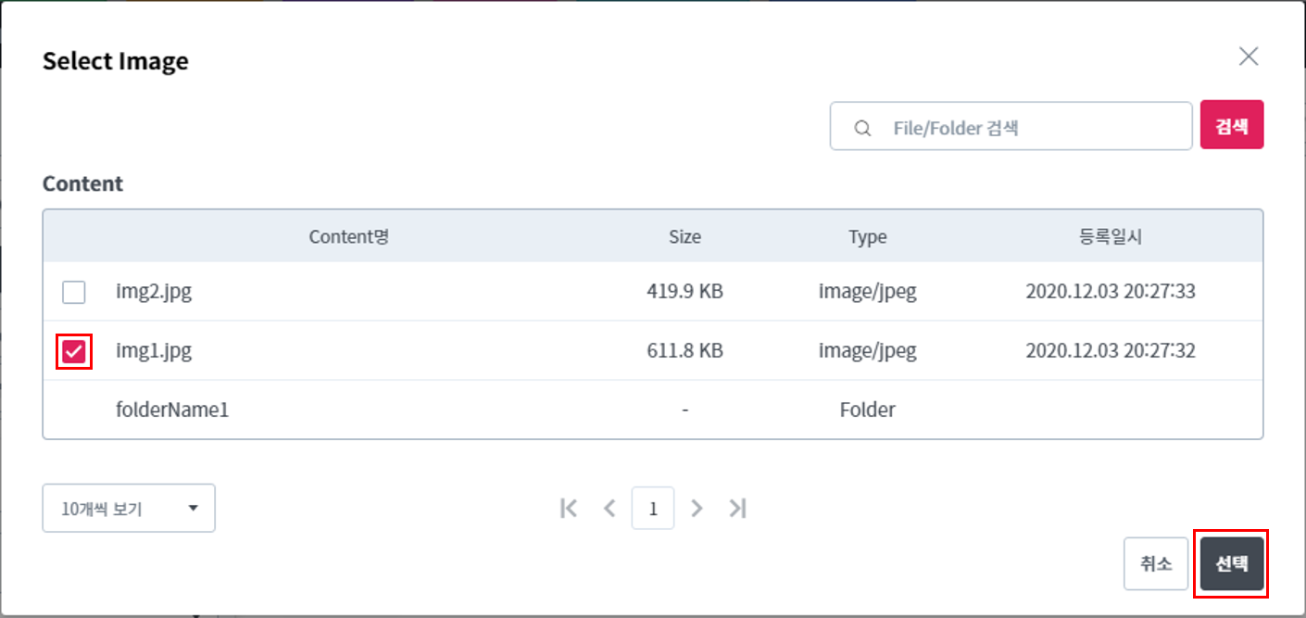Open the folderName1 folder row
This screenshot has width=1306, height=618.
(172, 410)
